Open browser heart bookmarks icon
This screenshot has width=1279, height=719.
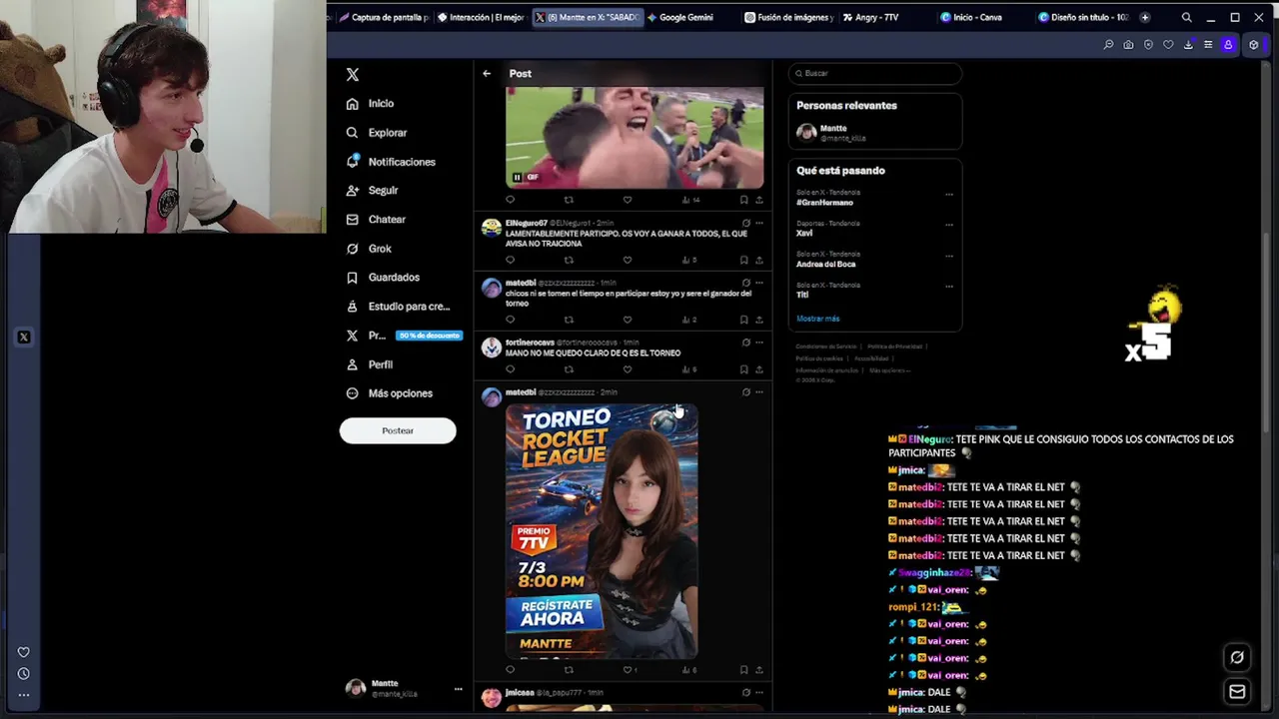click(x=1168, y=45)
